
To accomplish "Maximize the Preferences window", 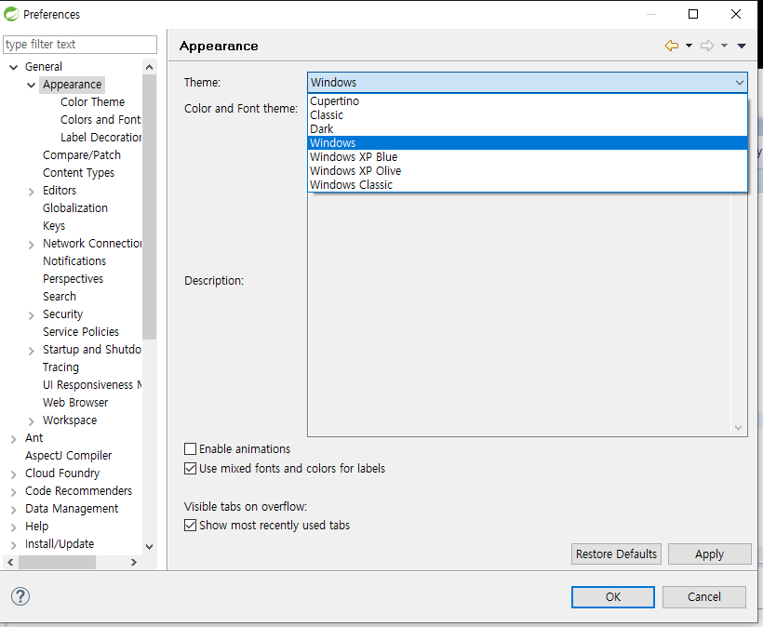I will click(693, 14).
